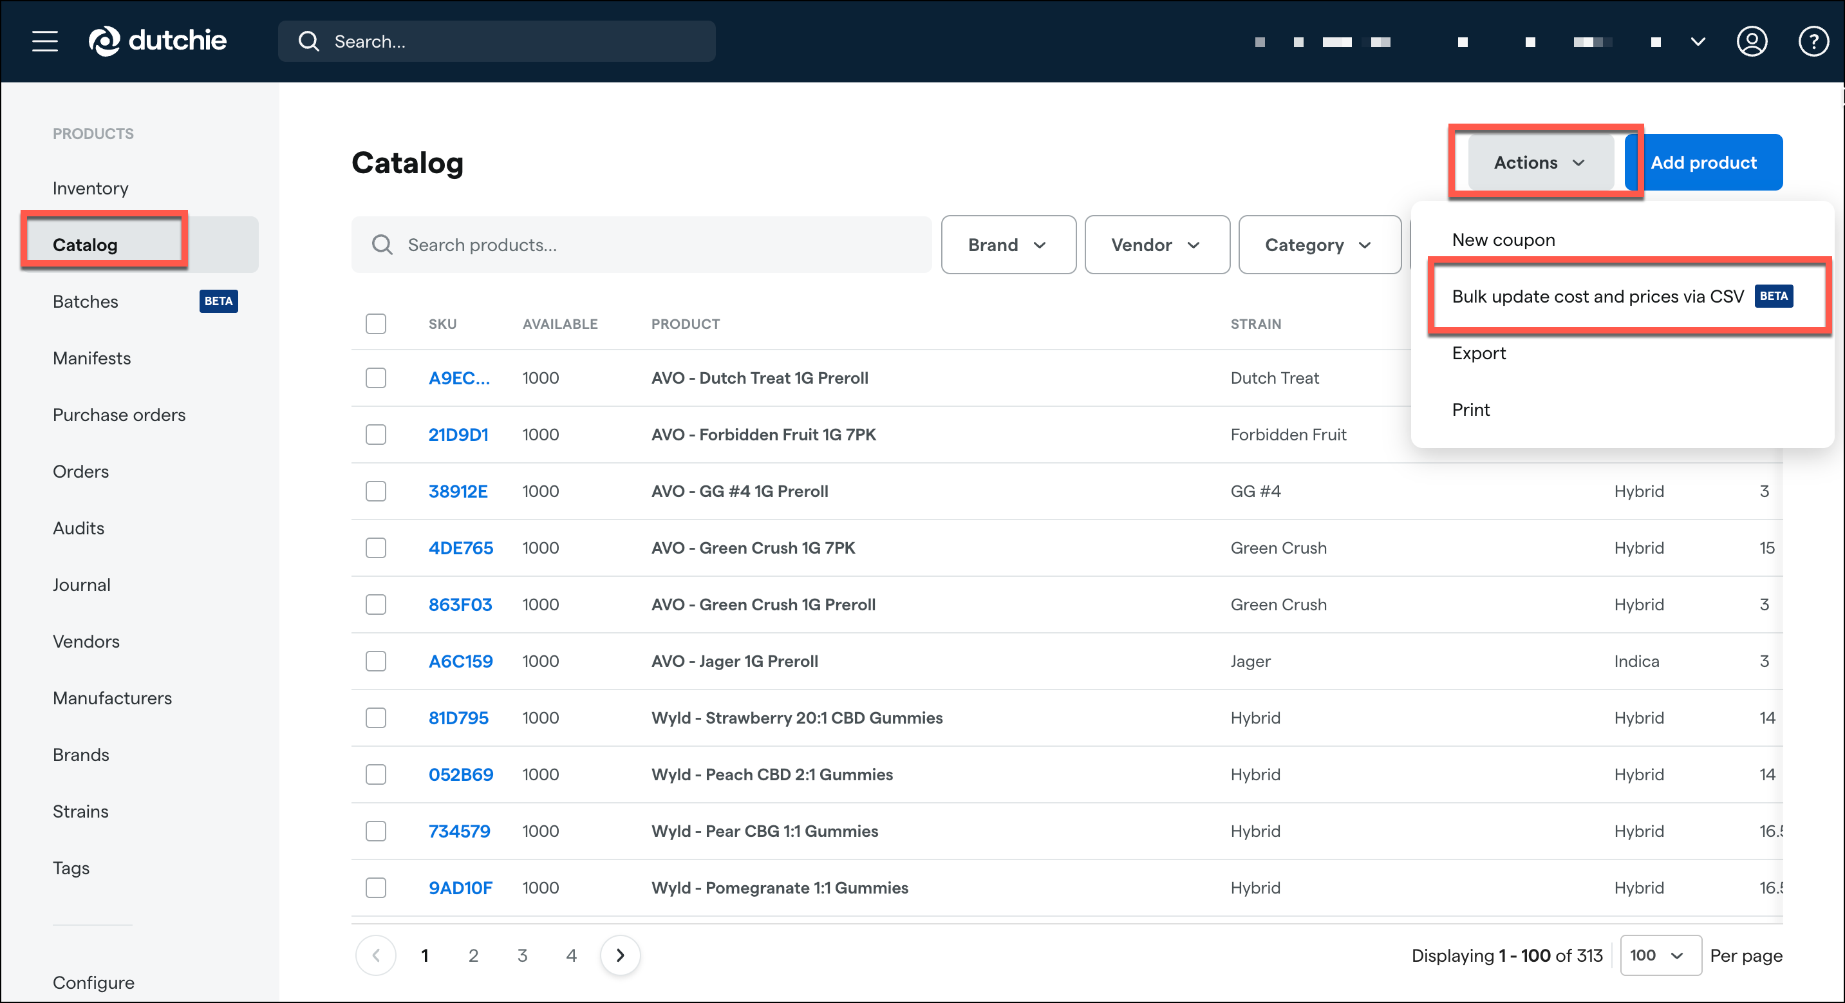Check the Wyld Strawberry 20:1 CBD Gummies row
Viewport: 1845px width, 1003px height.
click(x=375, y=717)
